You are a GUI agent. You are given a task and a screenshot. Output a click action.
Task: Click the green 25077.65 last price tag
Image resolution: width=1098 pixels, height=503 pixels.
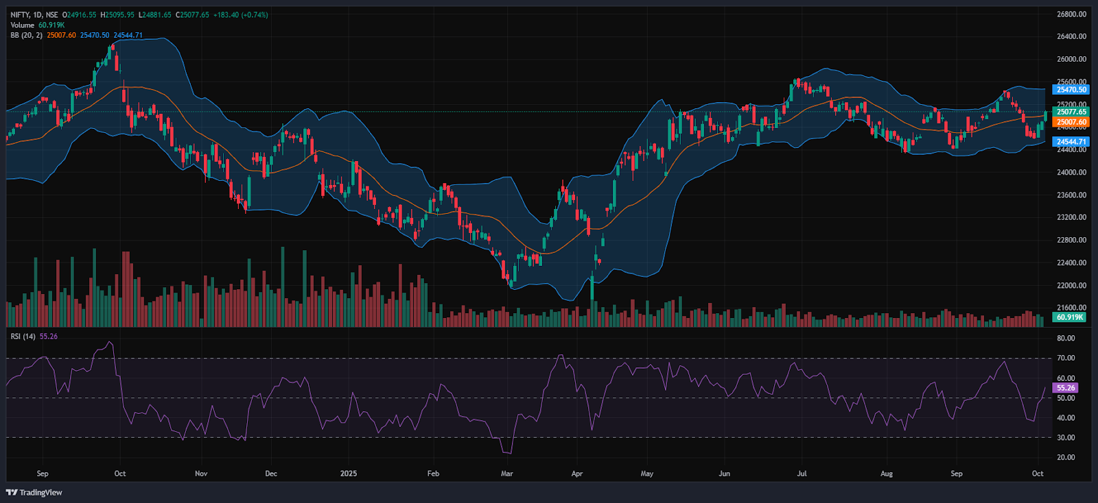tap(1071, 112)
